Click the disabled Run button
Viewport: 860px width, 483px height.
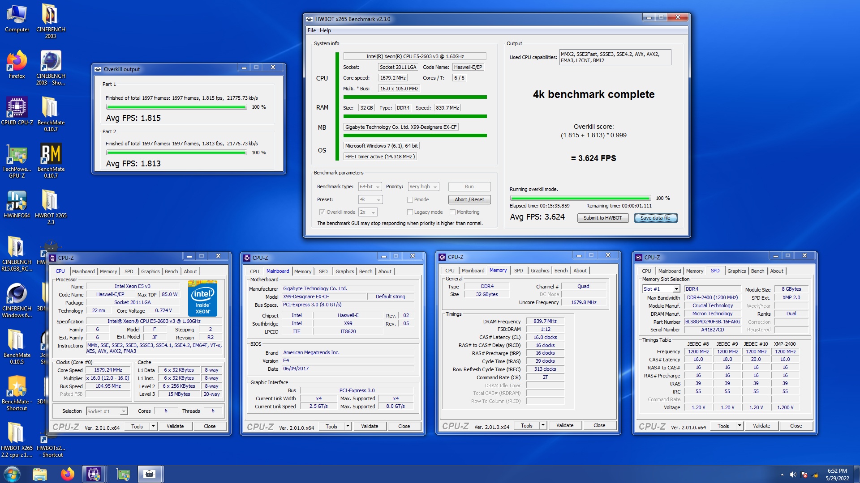pos(469,186)
